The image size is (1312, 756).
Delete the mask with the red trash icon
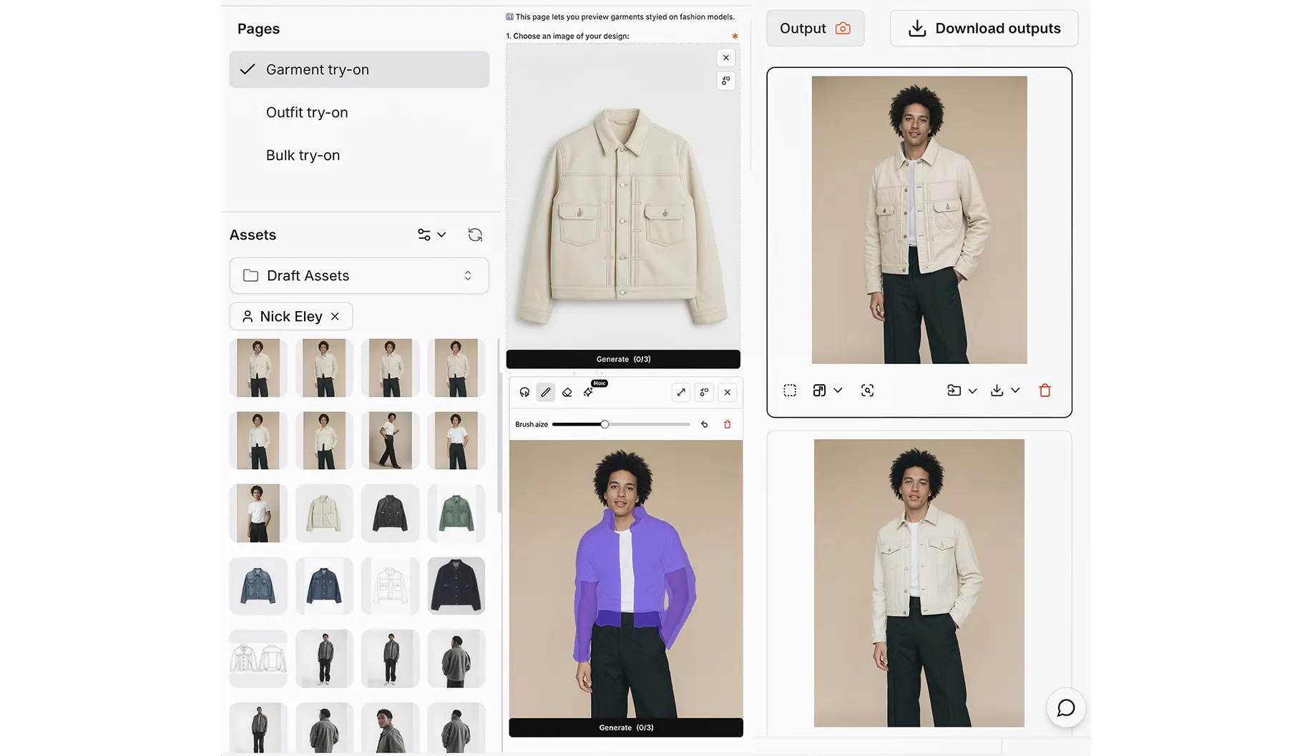(728, 424)
